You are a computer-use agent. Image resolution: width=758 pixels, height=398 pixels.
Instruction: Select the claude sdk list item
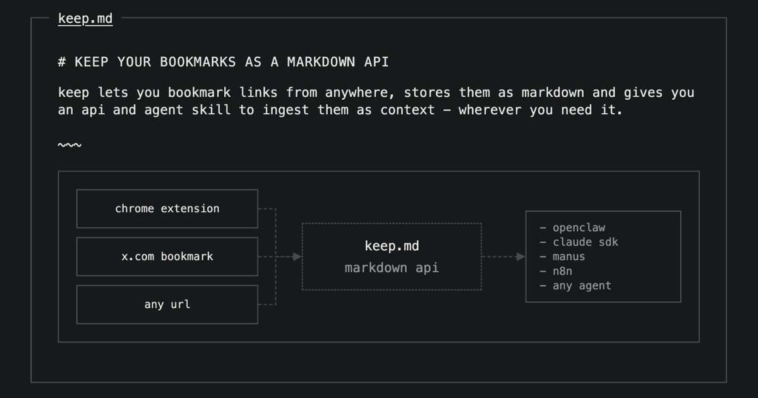point(585,242)
